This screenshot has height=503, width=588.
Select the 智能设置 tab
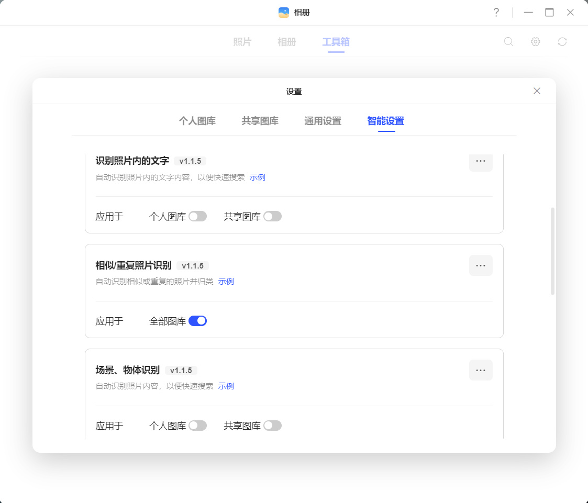(x=385, y=121)
